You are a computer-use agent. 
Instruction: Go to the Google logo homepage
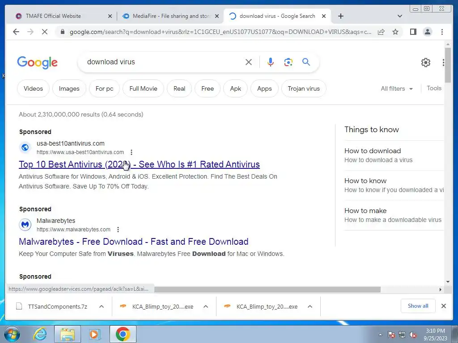pyautogui.click(x=38, y=63)
